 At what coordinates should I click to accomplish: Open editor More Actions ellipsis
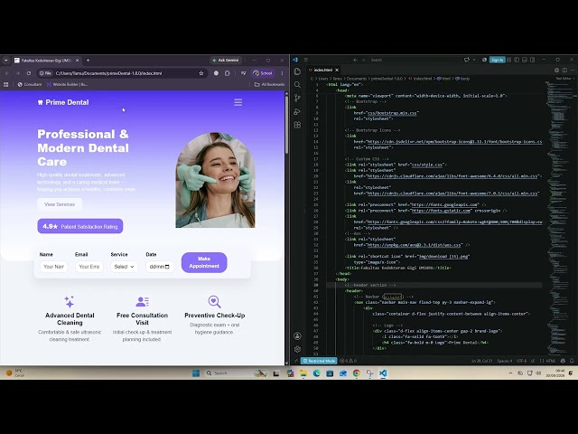(x=572, y=70)
